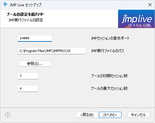
Task: Click the label プールの初期セッション数
Action: pyautogui.click(x=109, y=76)
